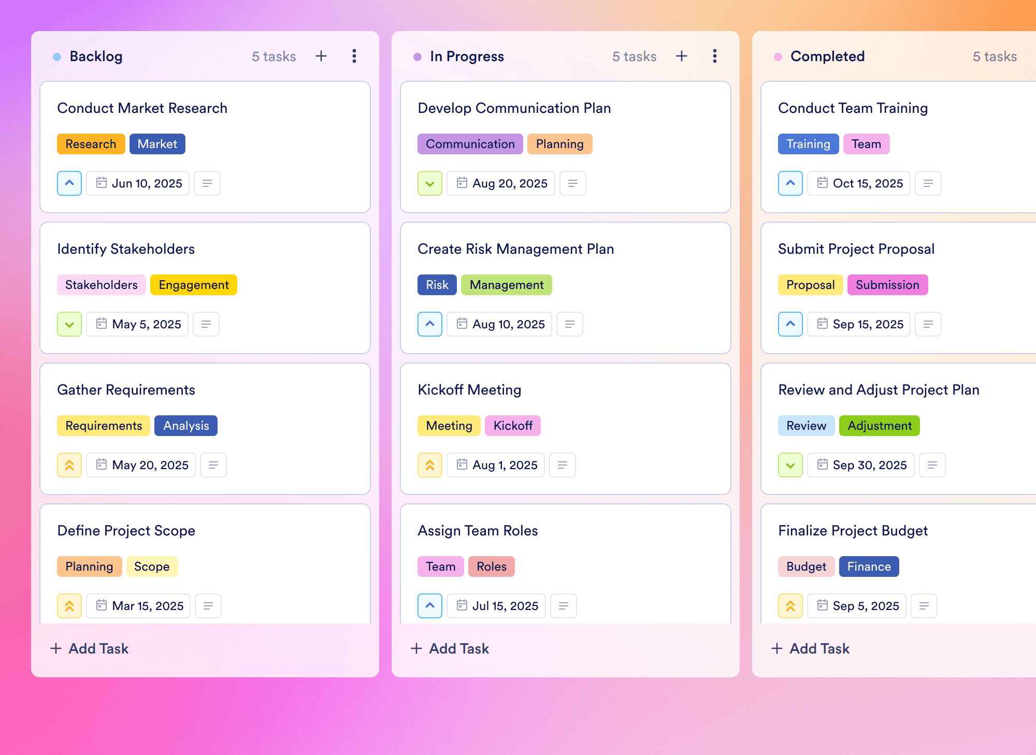Edit the Jun 10, 2025 due date
Screen dimensions: 1036x755
tap(138, 183)
